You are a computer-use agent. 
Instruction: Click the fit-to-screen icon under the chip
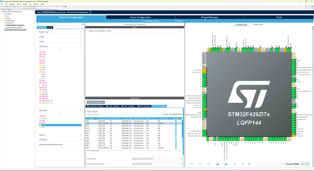click(201, 164)
